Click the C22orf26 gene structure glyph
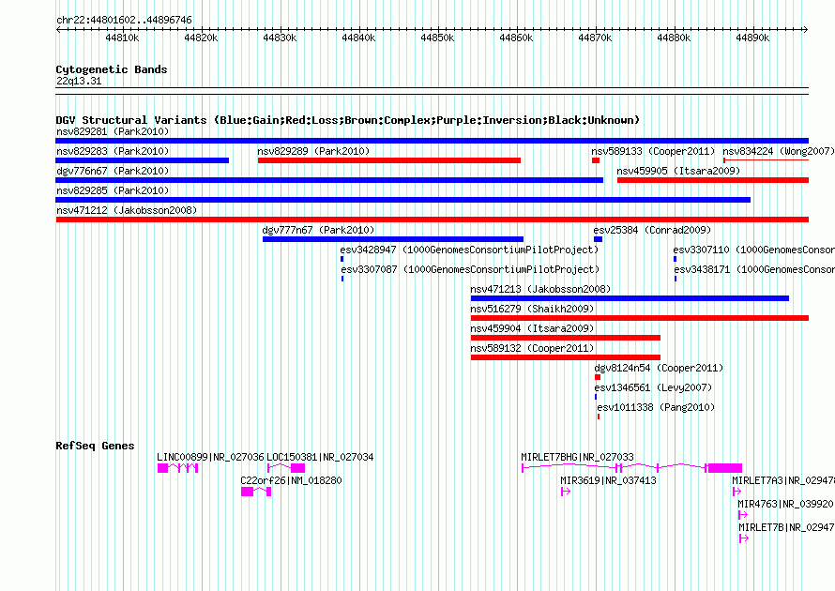Viewport: 835px width, 591px height. [256, 492]
